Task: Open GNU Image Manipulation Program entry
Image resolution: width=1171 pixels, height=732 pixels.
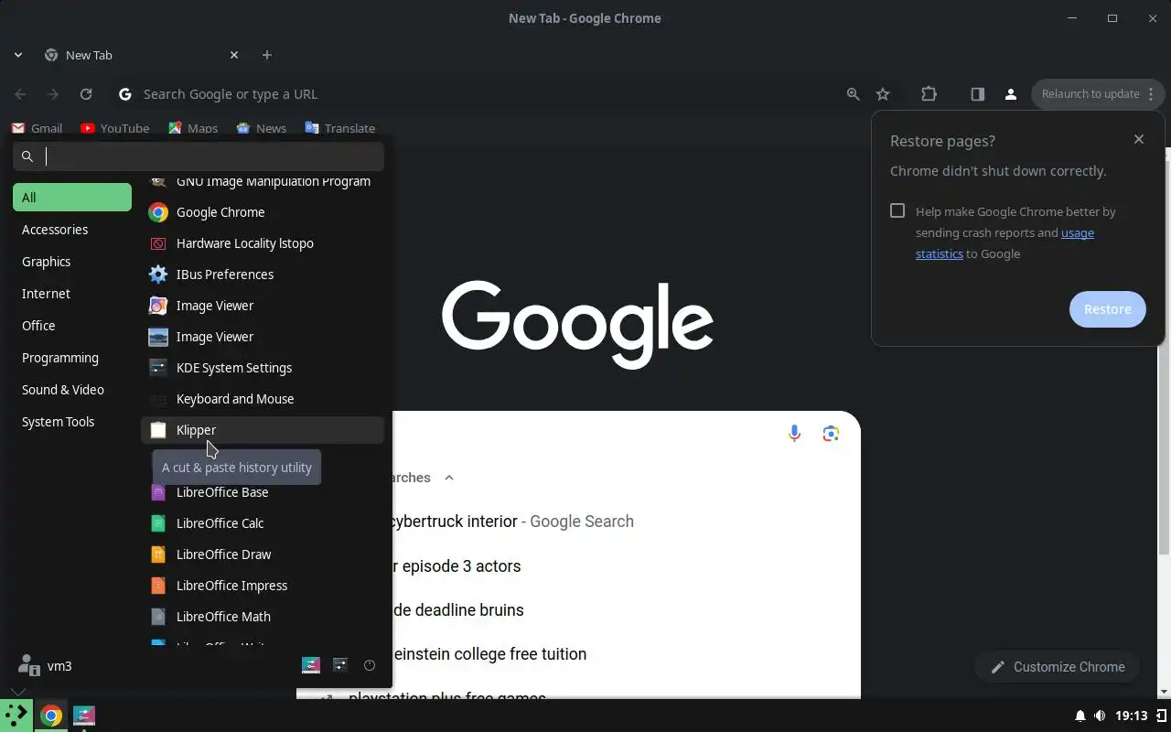Action: pyautogui.click(x=263, y=182)
